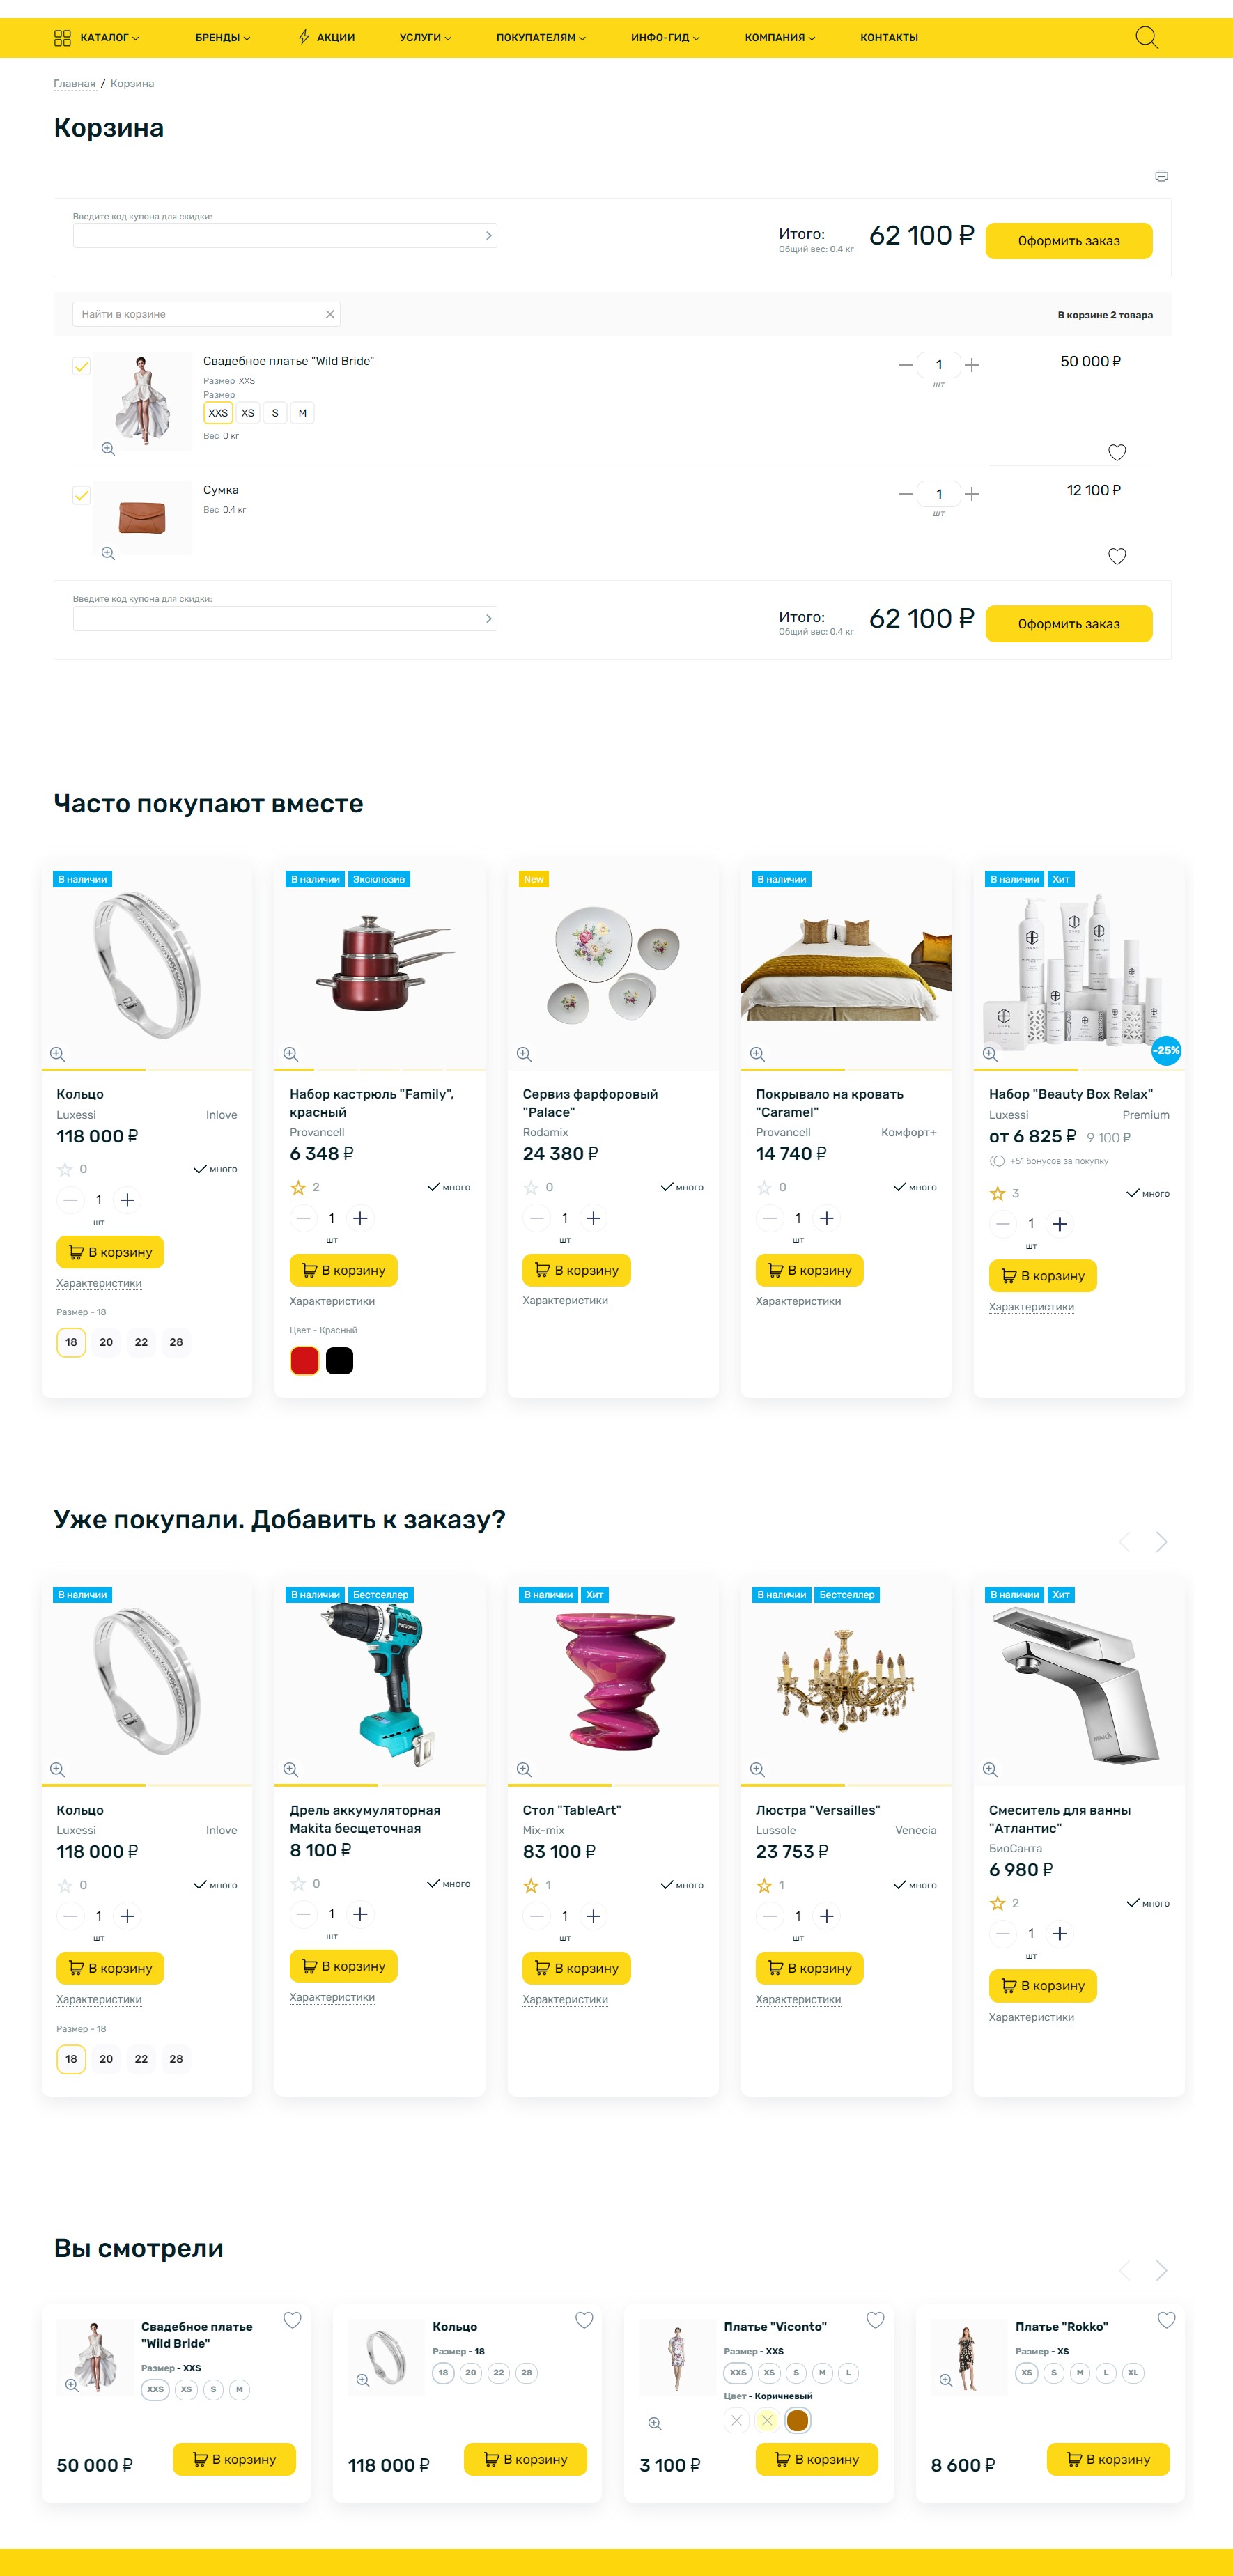Pick the black color swatch for кастрюль set
This screenshot has width=1233, height=2576.
coord(340,1360)
